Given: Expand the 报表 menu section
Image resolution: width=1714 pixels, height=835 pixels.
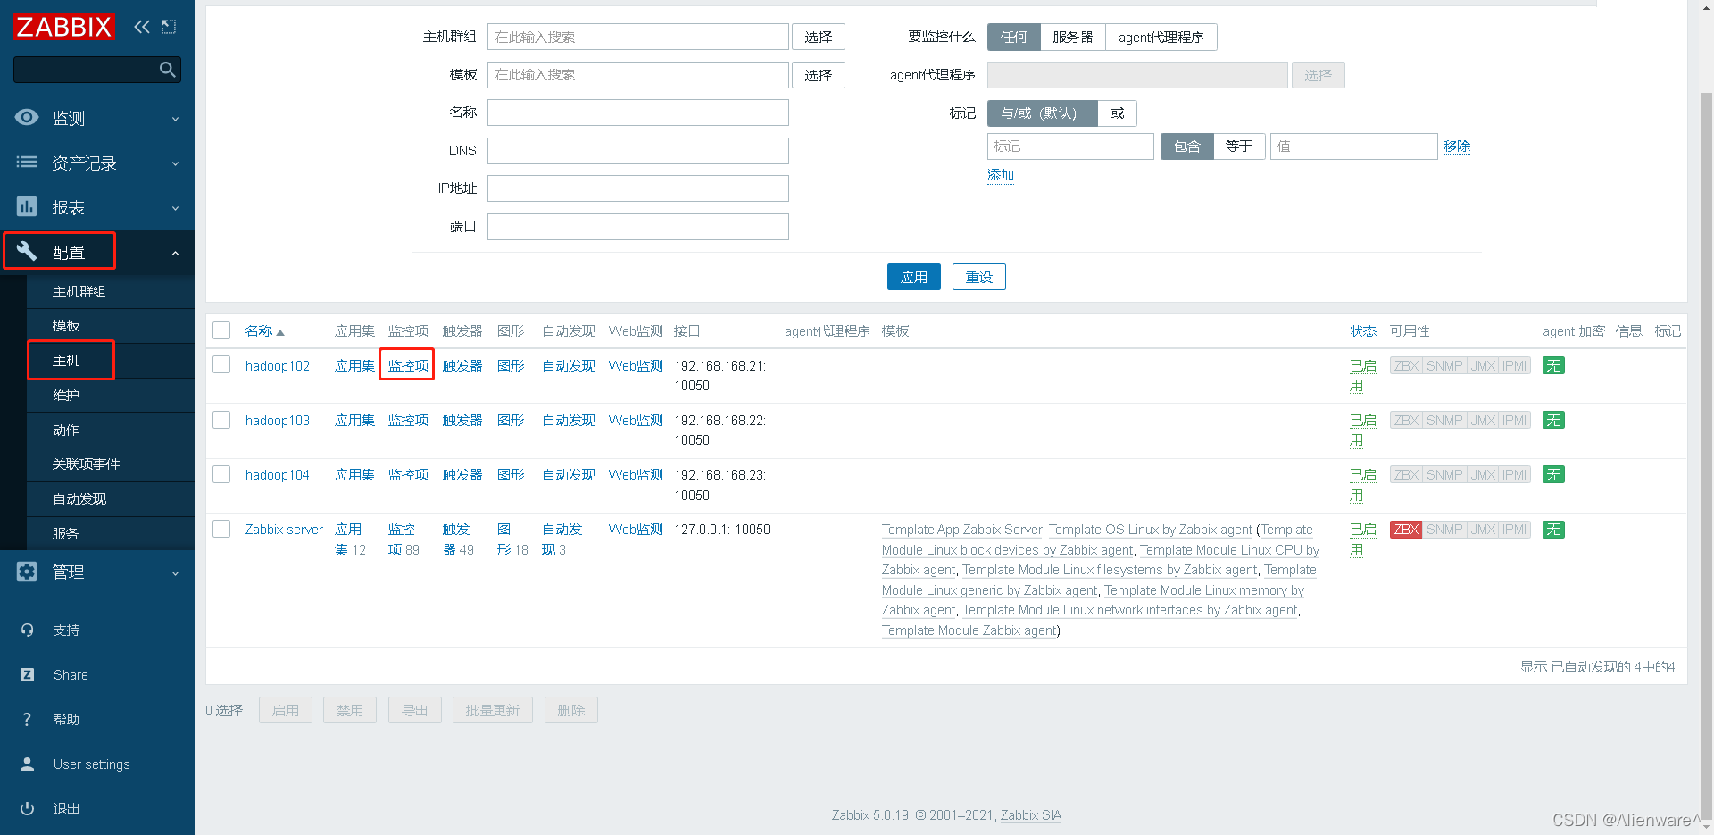Looking at the screenshot, I should tap(175, 208).
